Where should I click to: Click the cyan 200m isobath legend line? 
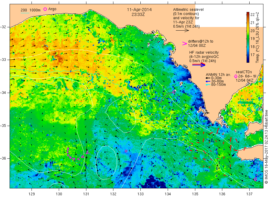pos(25,13)
